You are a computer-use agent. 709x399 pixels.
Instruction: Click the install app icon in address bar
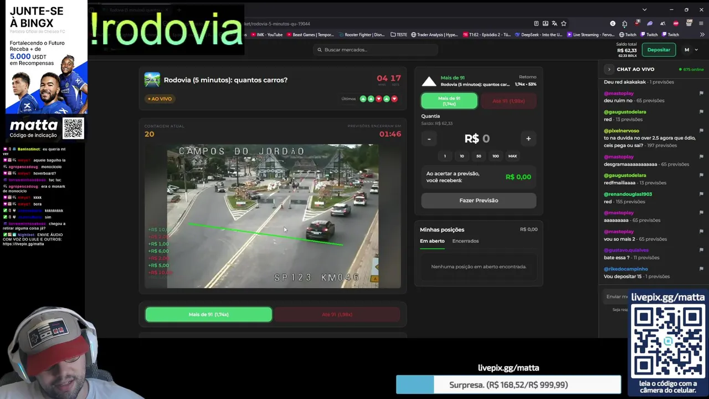(x=546, y=23)
